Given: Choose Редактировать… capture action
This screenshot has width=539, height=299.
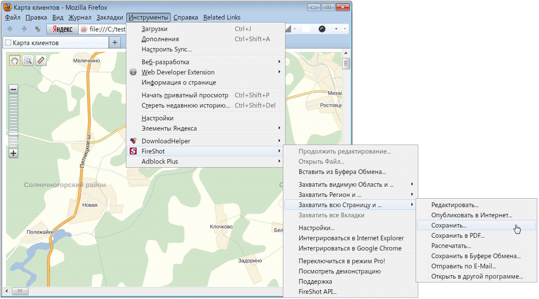Looking at the screenshot, I should pos(476,205).
